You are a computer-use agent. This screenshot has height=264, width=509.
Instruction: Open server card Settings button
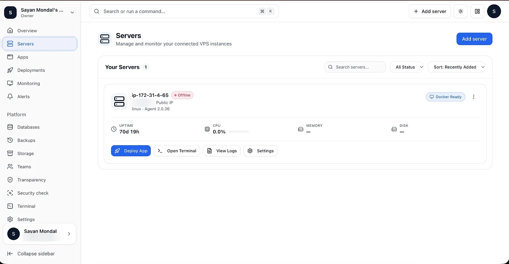coord(261,151)
